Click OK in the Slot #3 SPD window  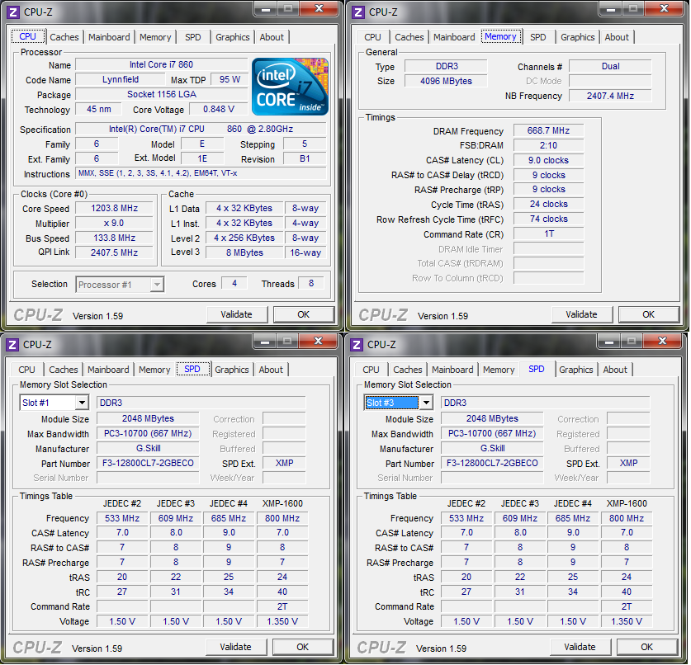point(646,647)
